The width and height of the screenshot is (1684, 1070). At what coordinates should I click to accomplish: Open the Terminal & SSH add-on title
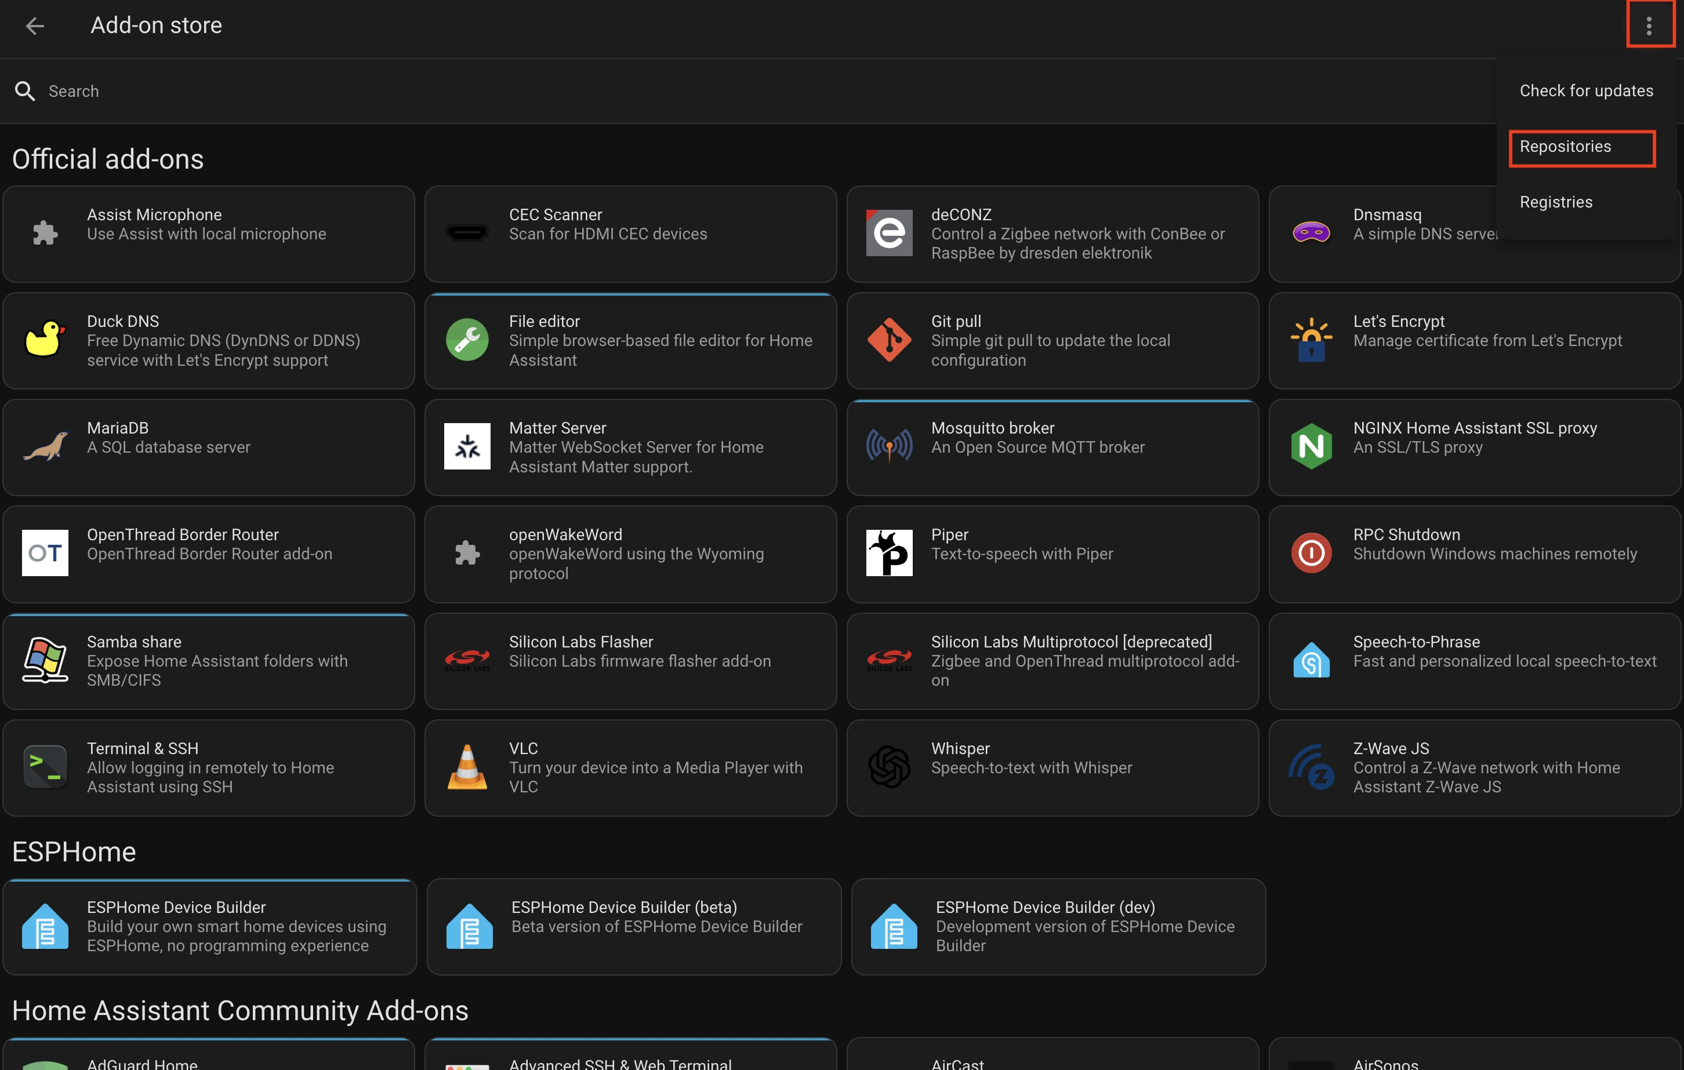point(143,748)
